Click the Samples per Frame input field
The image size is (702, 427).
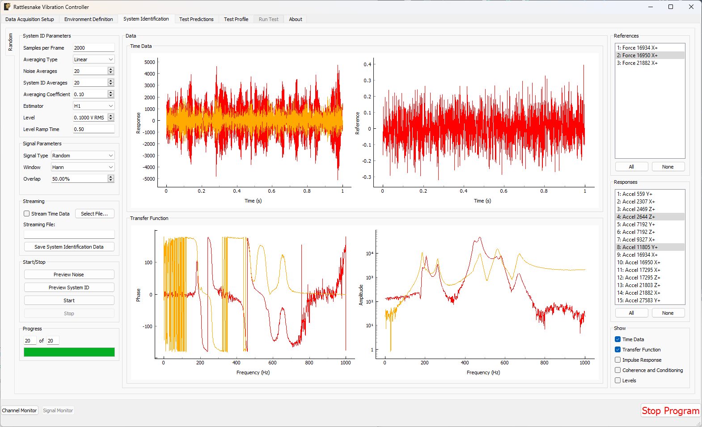[x=93, y=48]
